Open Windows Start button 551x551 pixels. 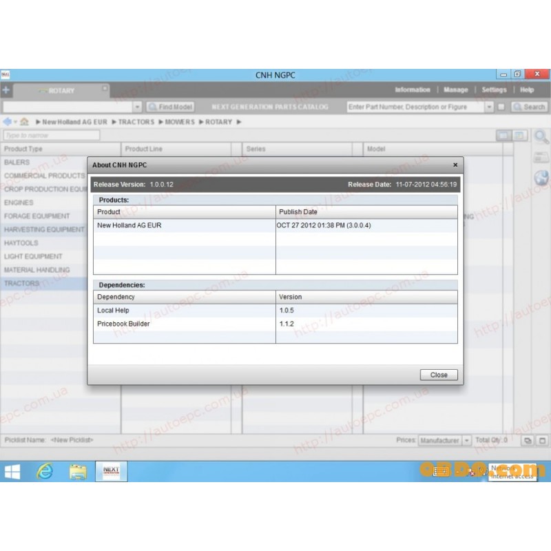tap(12, 472)
